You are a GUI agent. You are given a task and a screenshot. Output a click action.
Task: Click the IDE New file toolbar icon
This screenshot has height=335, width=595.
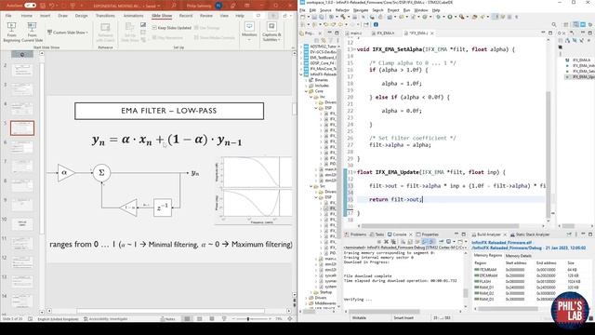[x=303, y=17]
